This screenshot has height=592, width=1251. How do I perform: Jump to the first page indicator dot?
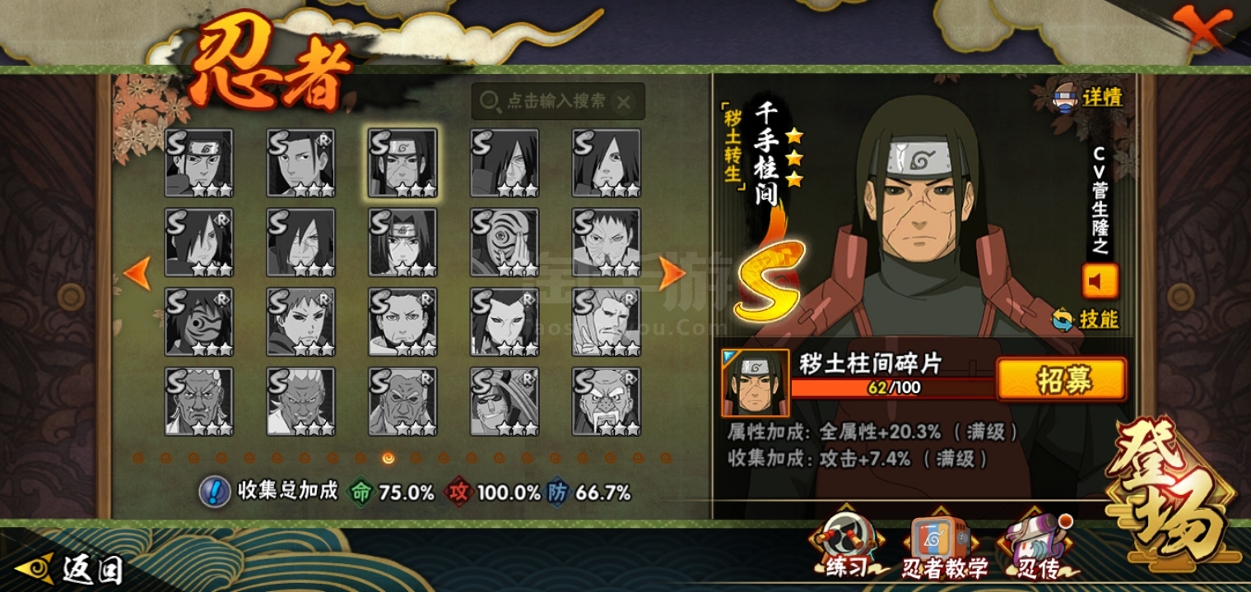(x=137, y=457)
